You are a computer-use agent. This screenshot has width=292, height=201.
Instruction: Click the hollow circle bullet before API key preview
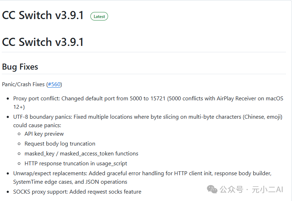click(19, 134)
